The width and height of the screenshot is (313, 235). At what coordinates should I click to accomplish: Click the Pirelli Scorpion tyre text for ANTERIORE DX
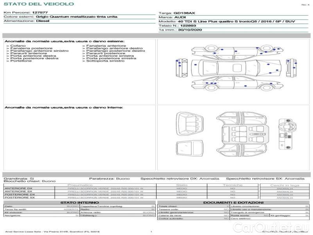click(x=105, y=188)
